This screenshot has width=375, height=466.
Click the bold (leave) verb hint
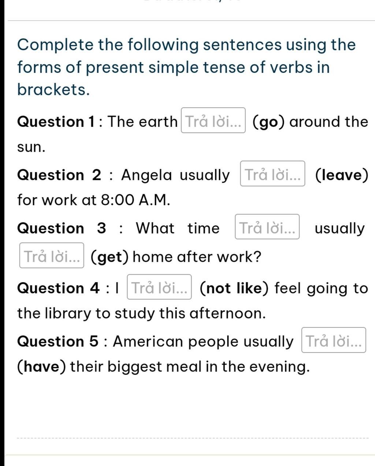pyautogui.click(x=341, y=175)
